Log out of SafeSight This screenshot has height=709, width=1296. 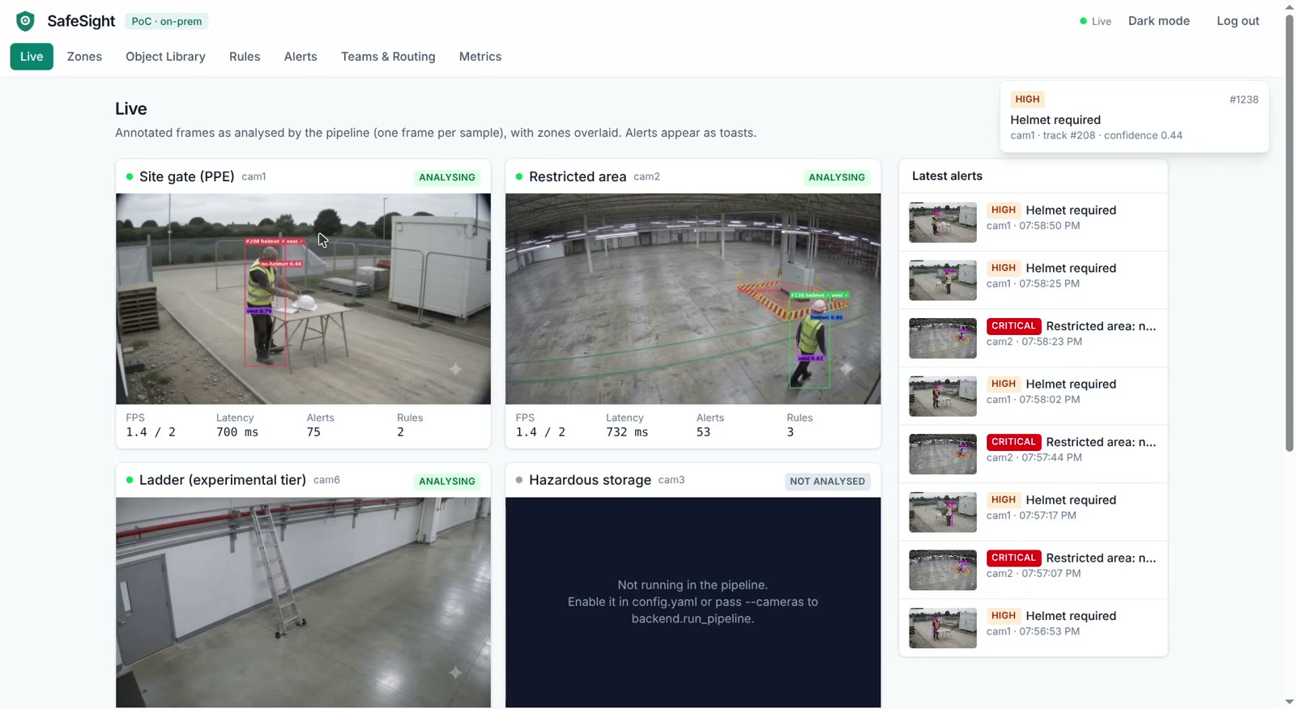(1238, 21)
